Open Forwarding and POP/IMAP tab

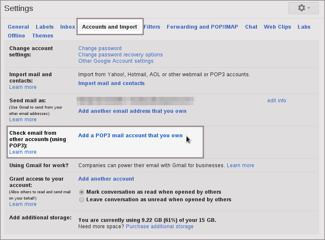[x=202, y=27]
